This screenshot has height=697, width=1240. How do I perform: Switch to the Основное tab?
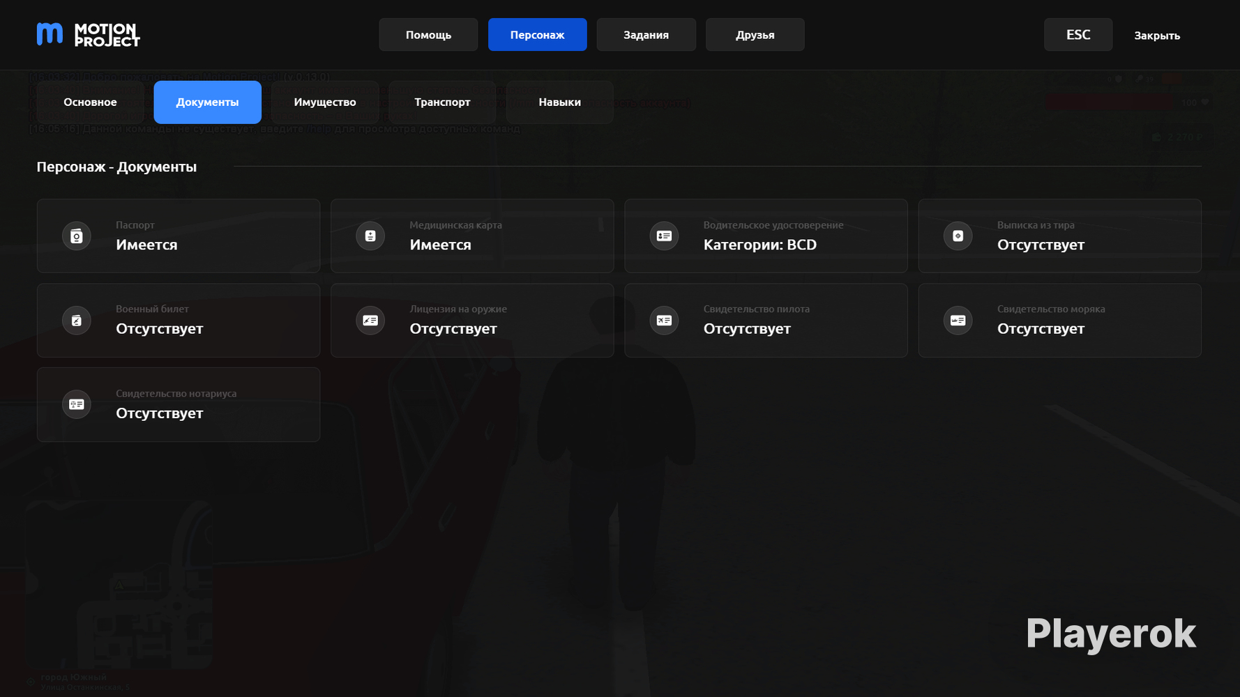[90, 102]
